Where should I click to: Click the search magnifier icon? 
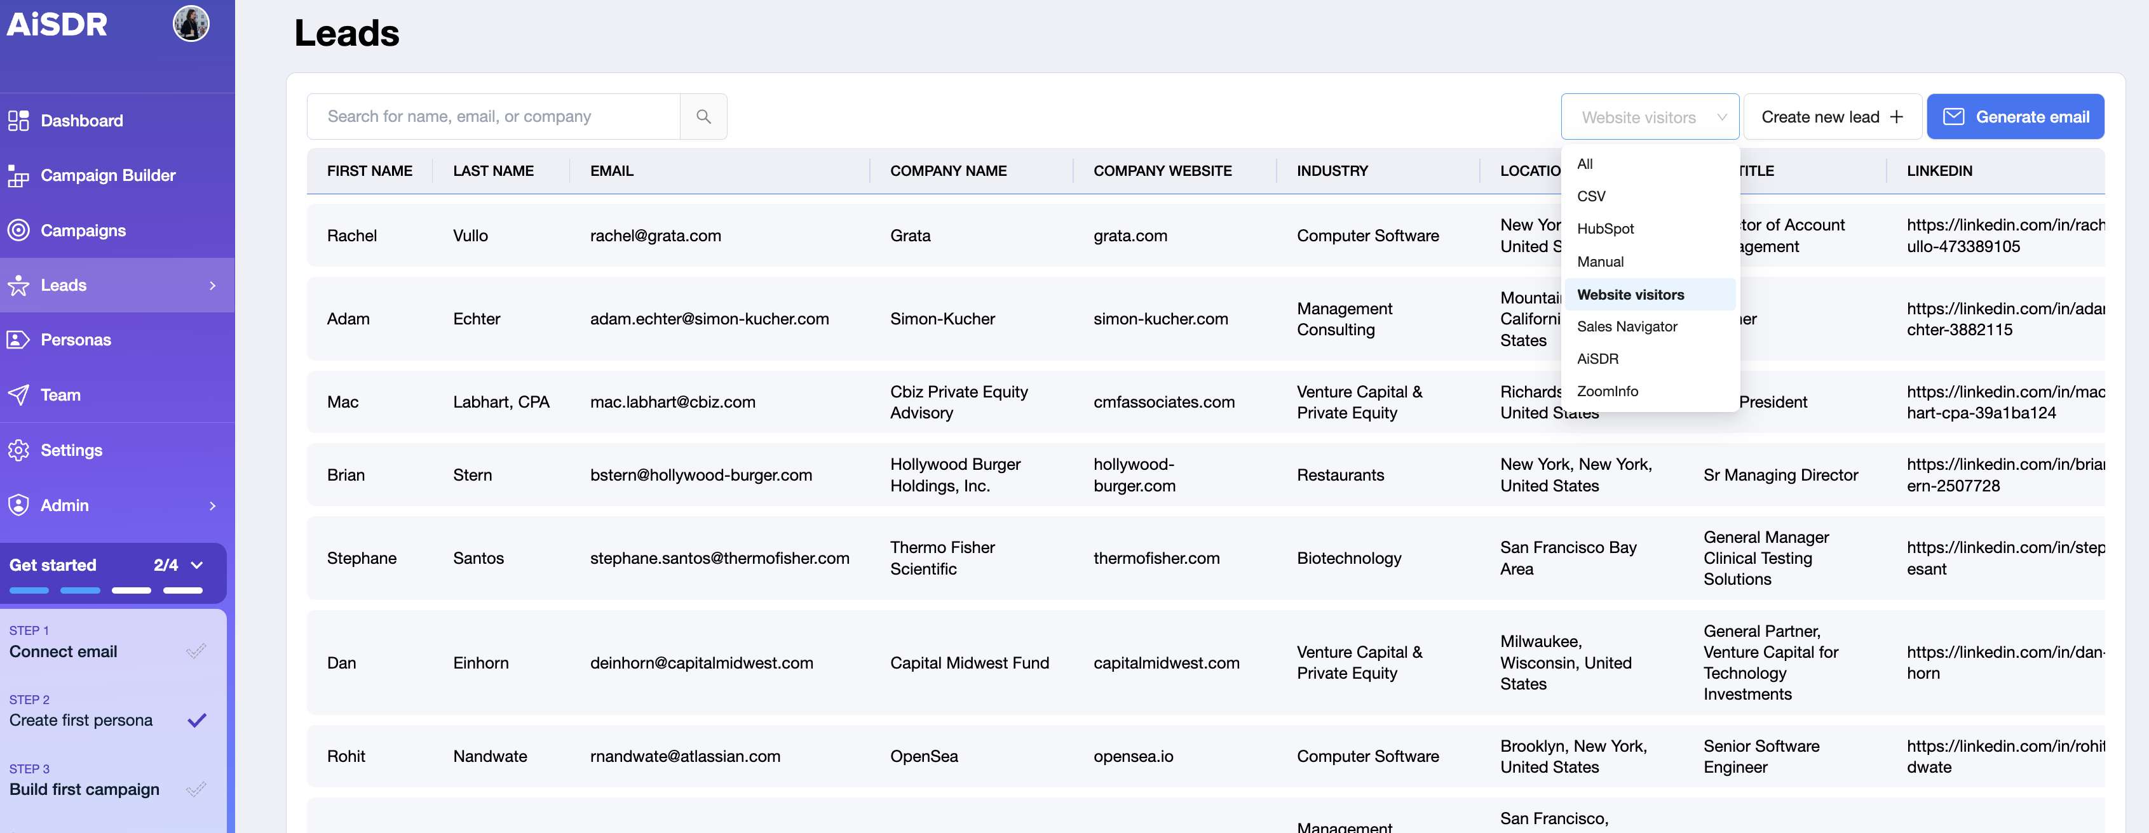tap(703, 117)
